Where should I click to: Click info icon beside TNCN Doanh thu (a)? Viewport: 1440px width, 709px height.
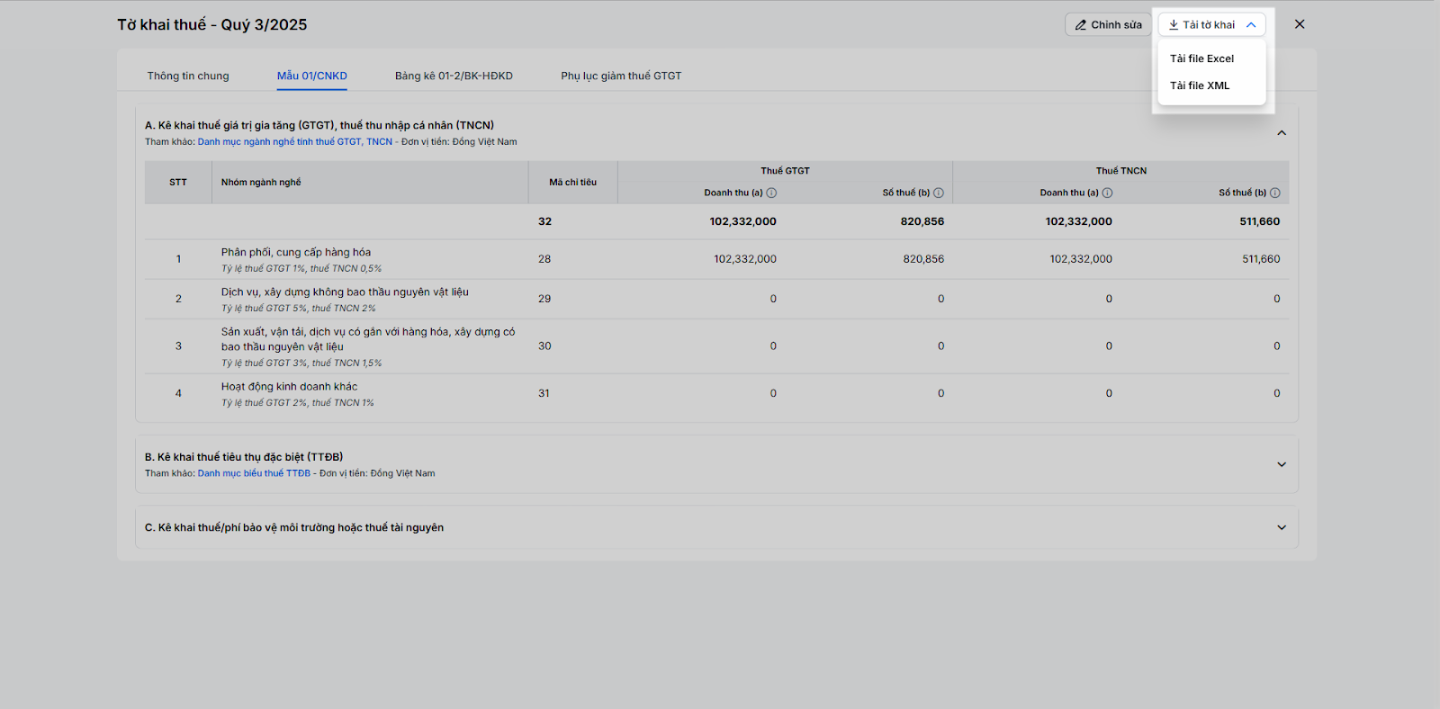[x=1107, y=193]
